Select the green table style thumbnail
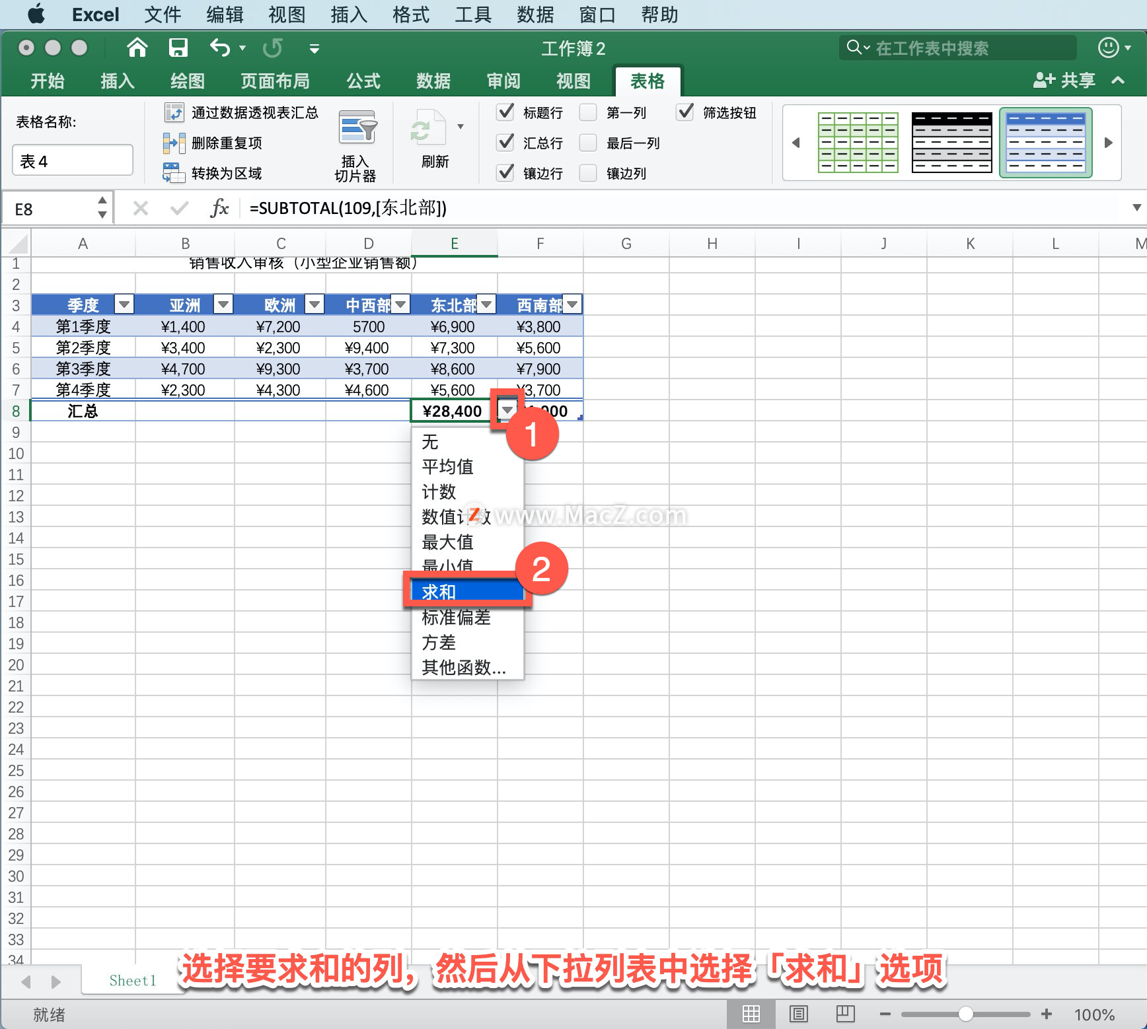The width and height of the screenshot is (1147, 1029). [x=858, y=142]
